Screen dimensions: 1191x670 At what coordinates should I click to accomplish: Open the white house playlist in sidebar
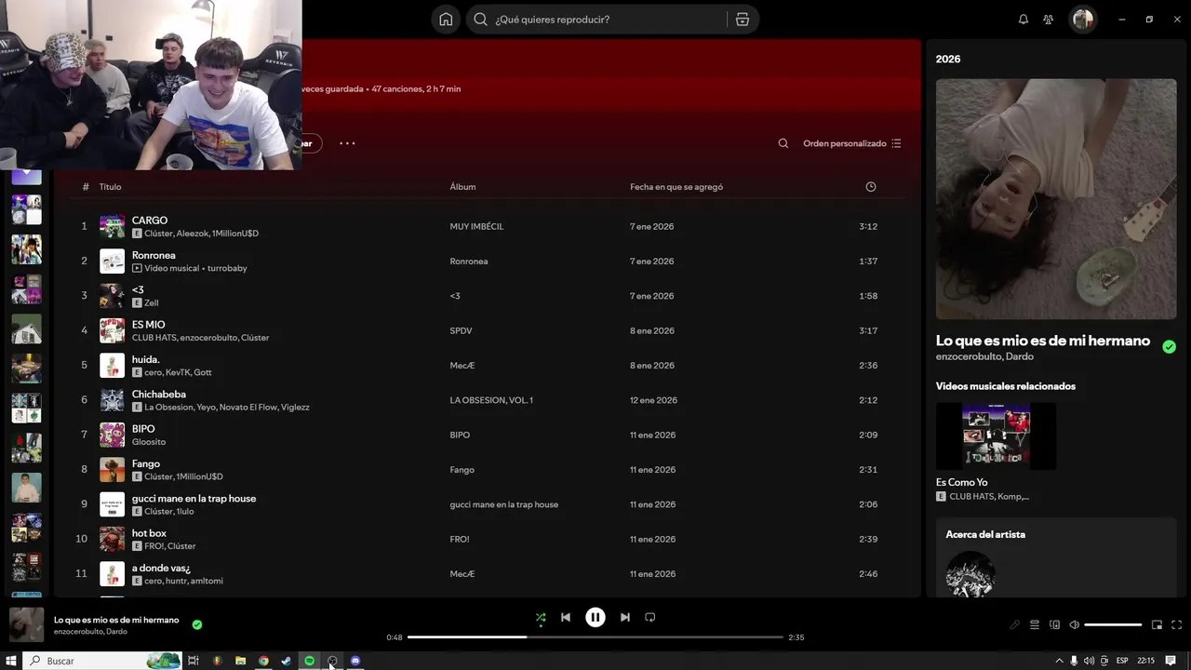click(26, 328)
